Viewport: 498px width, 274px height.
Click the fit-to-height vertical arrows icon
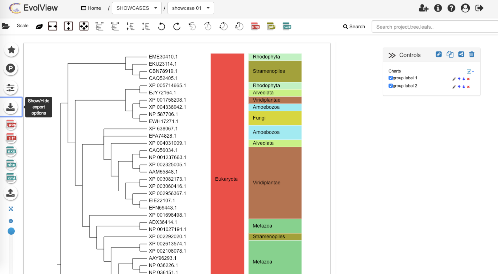pyautogui.click(x=68, y=26)
